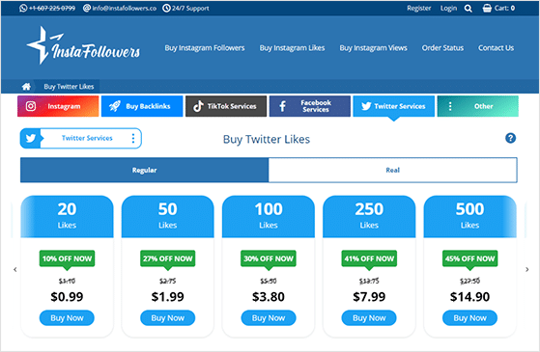Click Twitter bird icon in services selector
540x352 pixels.
coord(31,138)
